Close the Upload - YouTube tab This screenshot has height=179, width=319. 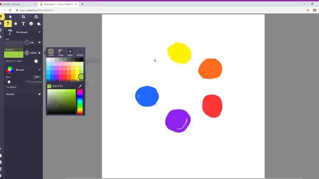click(x=35, y=4)
